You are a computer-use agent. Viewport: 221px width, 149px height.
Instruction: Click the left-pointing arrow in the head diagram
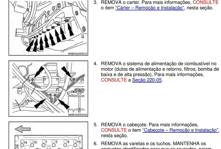[x=22, y=129]
